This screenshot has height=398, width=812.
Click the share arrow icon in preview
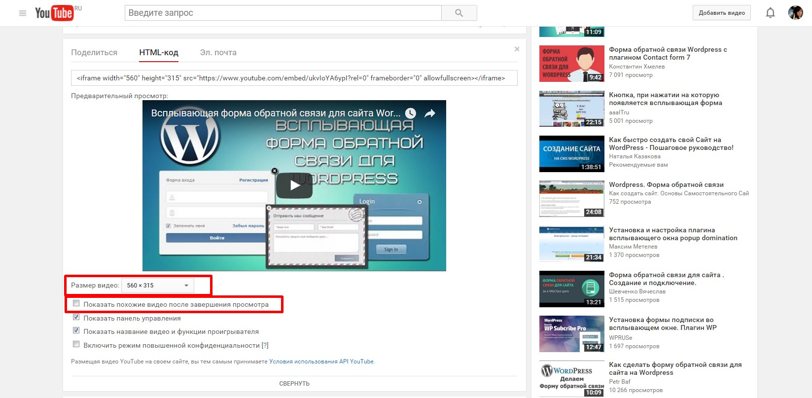pyautogui.click(x=430, y=113)
